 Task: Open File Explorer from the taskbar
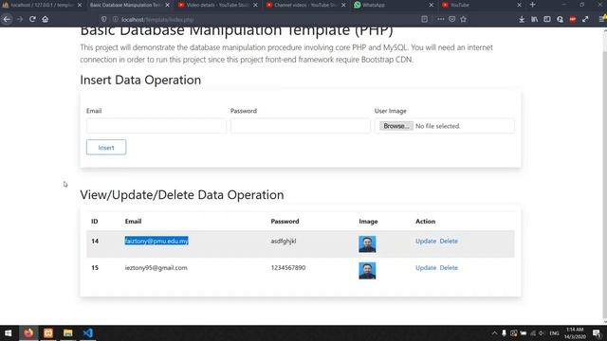(67, 332)
